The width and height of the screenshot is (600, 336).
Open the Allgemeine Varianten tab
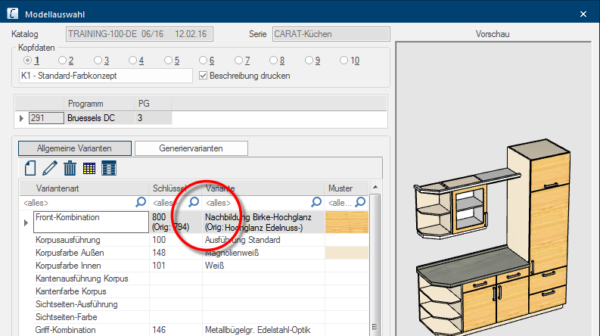point(74,148)
